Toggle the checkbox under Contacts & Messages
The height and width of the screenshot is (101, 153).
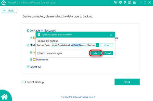tap(31, 38)
